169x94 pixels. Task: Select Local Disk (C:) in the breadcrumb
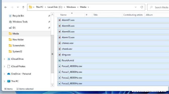pos(55,7)
